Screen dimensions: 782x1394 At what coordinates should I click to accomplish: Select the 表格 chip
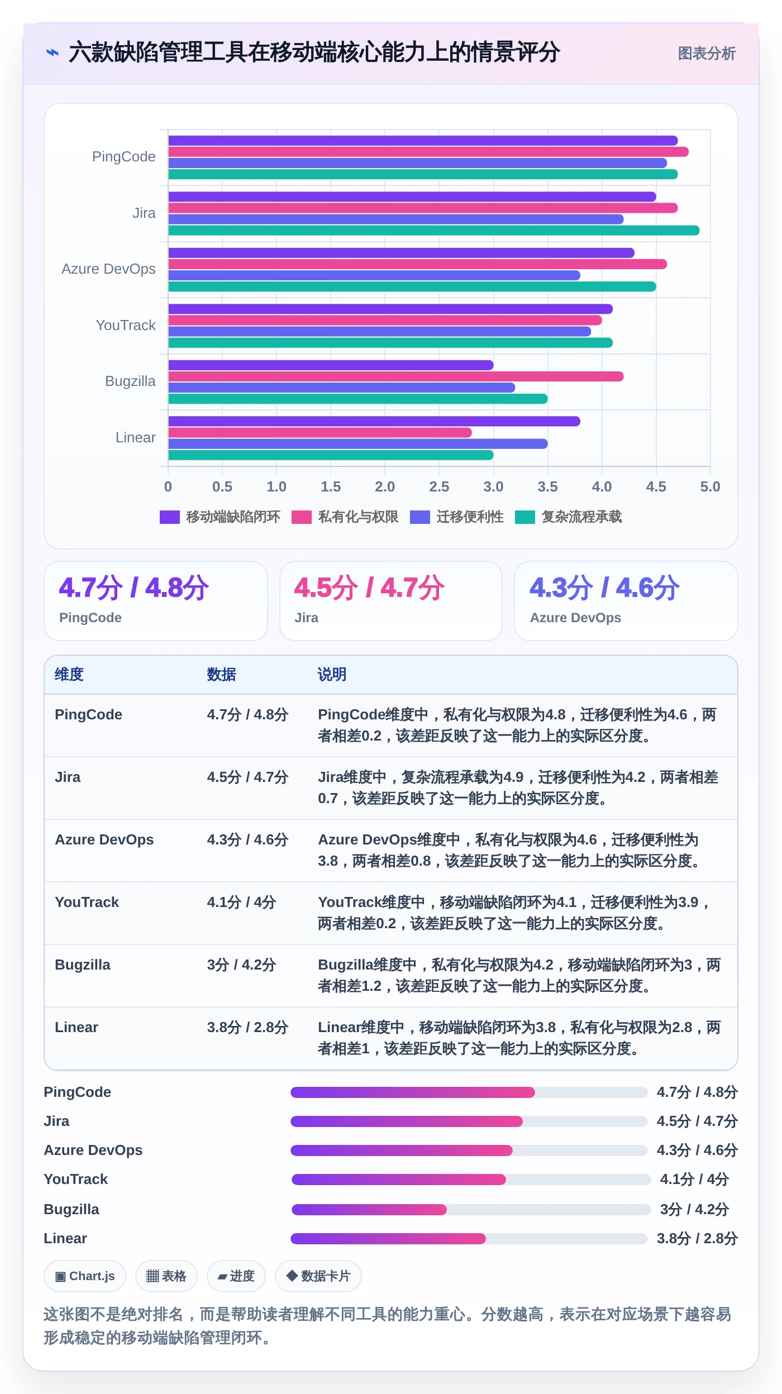tap(166, 1276)
